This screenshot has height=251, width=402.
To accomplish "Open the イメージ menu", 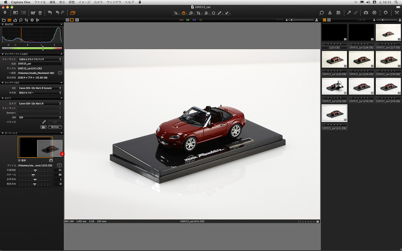I will [x=84, y=2].
